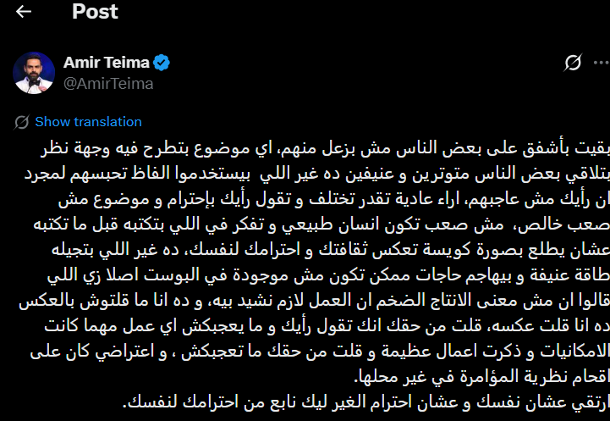The width and height of the screenshot is (610, 421).
Task: Go back using the left arrow
Action: pos(24,12)
